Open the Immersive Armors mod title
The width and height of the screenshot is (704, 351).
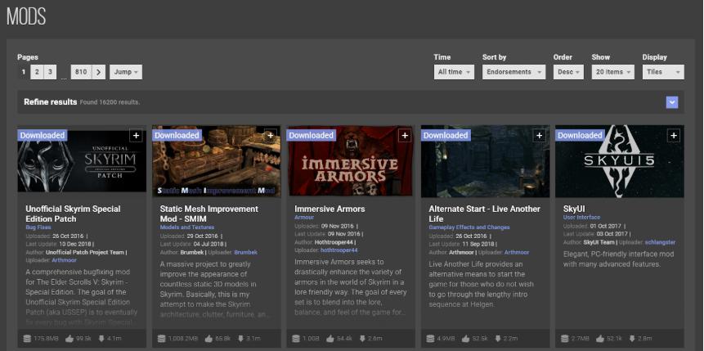(330, 209)
